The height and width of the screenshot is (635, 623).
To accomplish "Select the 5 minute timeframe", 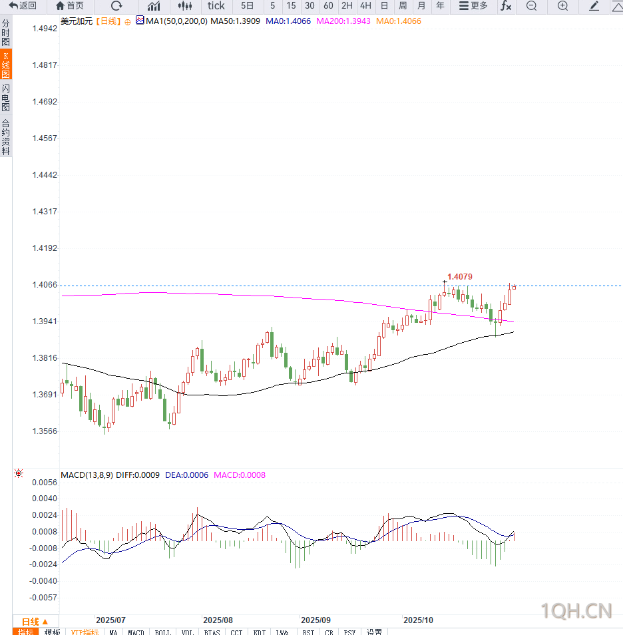I will click(273, 6).
